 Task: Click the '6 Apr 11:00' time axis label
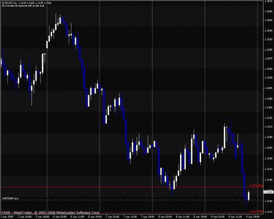coord(78,217)
